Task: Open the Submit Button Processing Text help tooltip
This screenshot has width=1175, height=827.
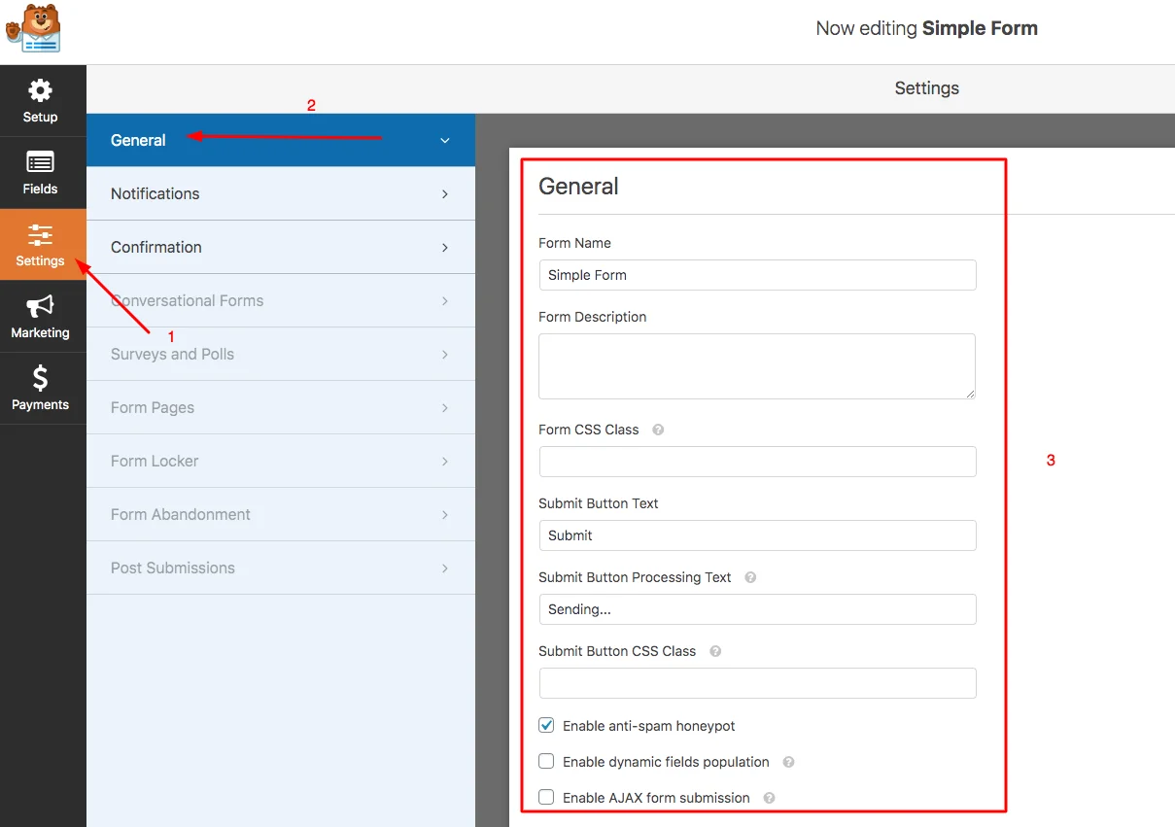Action: [x=749, y=577]
